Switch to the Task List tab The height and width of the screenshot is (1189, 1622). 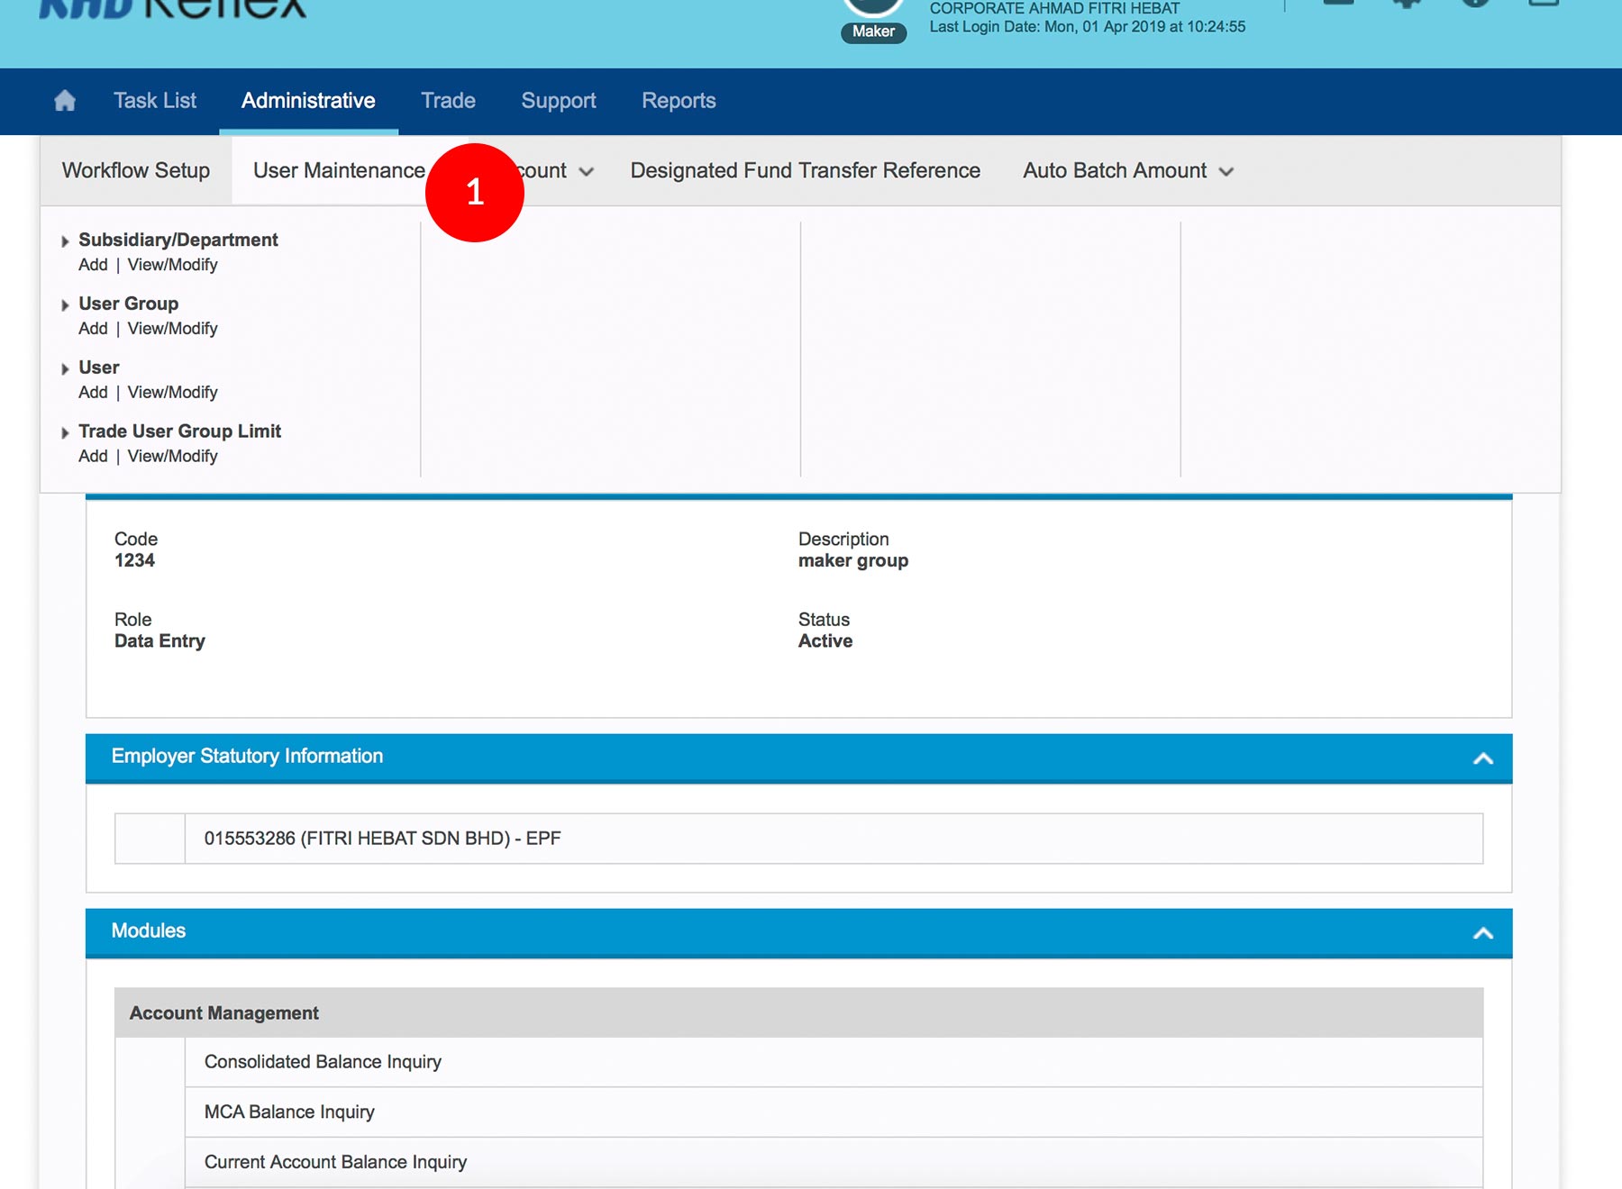pos(155,101)
